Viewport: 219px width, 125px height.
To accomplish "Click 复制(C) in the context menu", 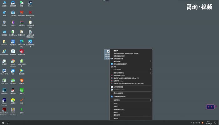I will 116,106.
